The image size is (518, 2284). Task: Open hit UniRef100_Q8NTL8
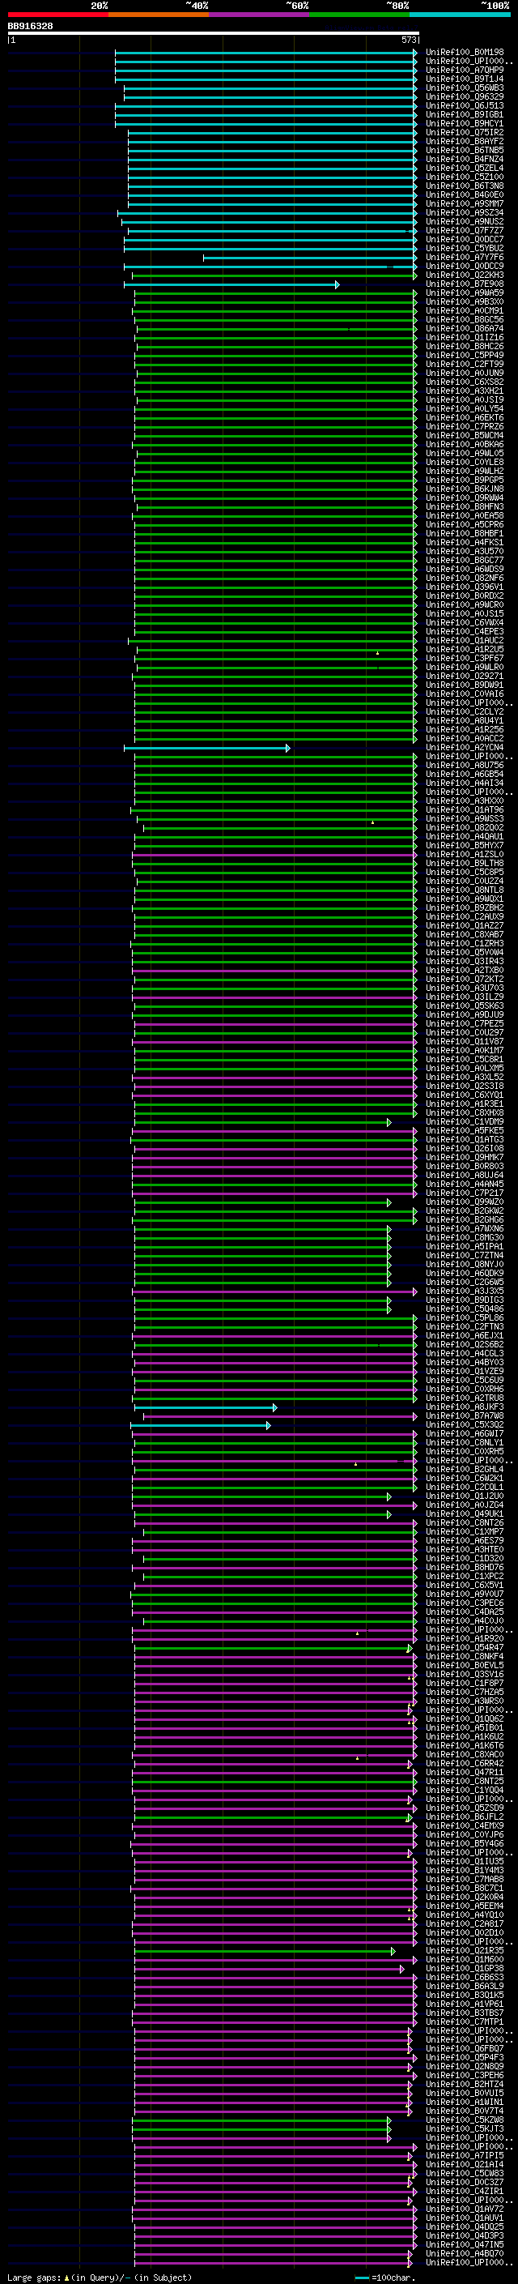[x=465, y=890]
